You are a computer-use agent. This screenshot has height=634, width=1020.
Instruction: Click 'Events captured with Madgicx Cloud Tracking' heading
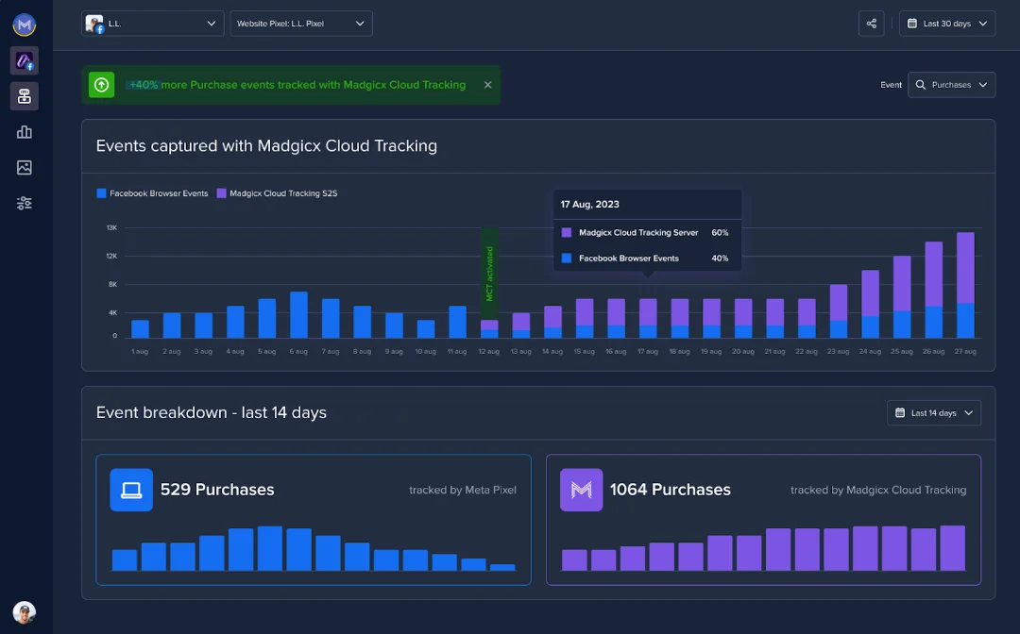pos(266,145)
